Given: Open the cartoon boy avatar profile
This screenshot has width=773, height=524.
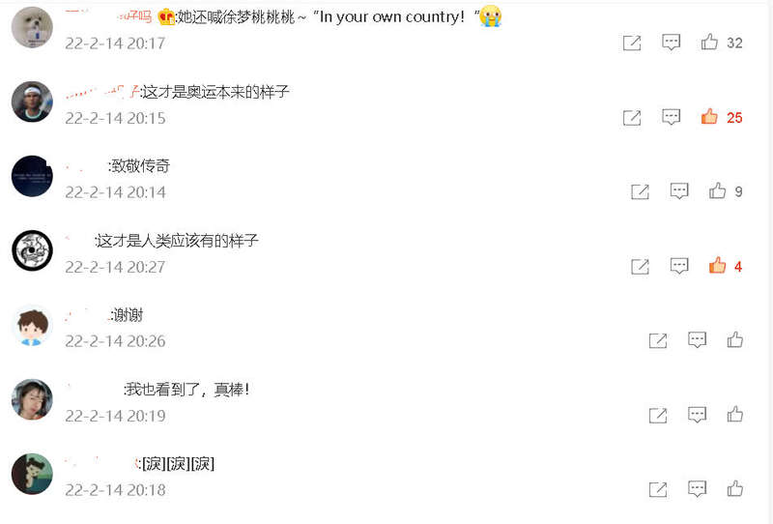Looking at the screenshot, I should 32,326.
